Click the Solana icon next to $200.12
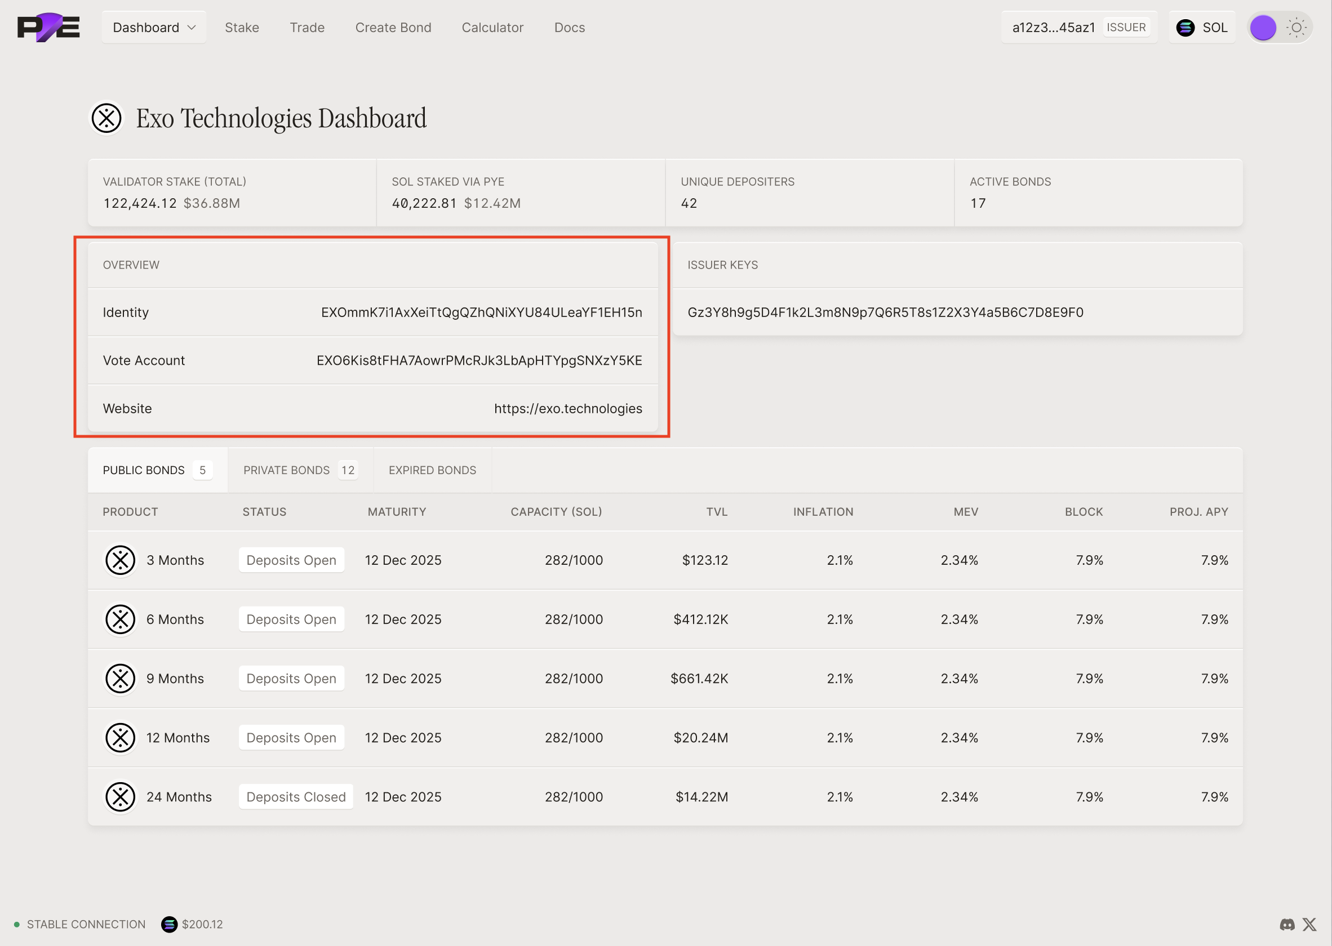 [x=169, y=925]
